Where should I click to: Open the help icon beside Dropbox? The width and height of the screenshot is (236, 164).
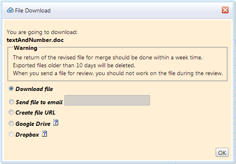[x=44, y=133]
